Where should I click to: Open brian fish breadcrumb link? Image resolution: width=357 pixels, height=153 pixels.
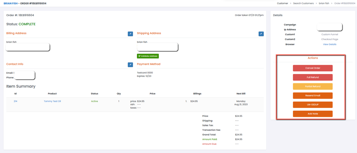click(x=324, y=3)
